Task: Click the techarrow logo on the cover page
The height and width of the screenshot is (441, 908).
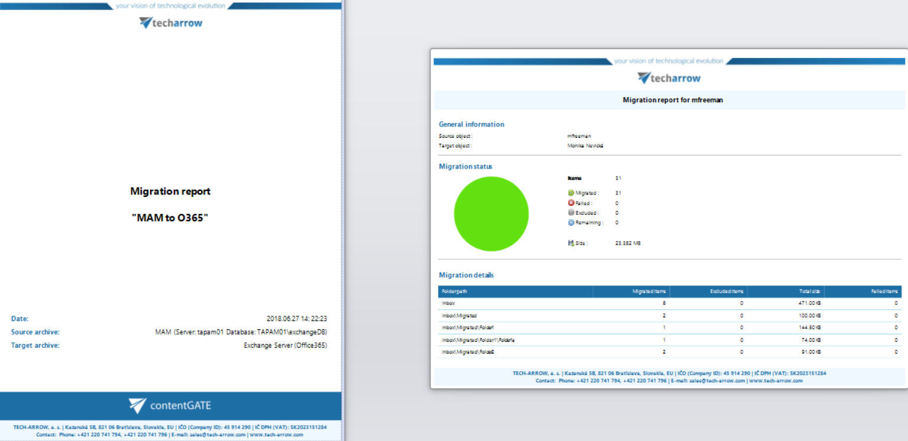Action: click(x=171, y=23)
